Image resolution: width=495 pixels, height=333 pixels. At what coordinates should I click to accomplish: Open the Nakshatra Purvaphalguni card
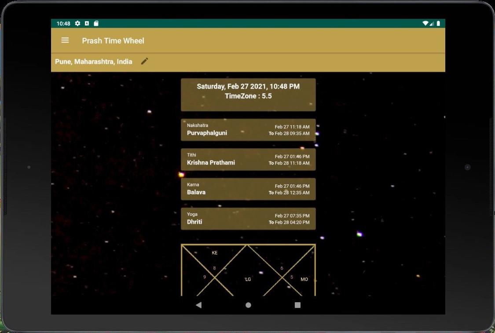point(248,130)
